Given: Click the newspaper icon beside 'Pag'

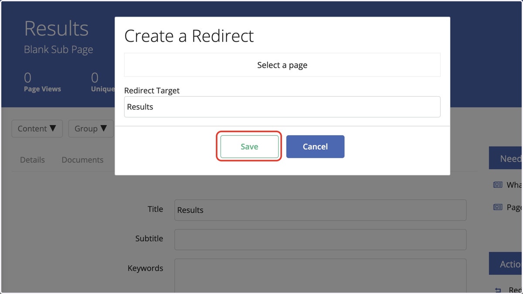Looking at the screenshot, I should pos(498,207).
